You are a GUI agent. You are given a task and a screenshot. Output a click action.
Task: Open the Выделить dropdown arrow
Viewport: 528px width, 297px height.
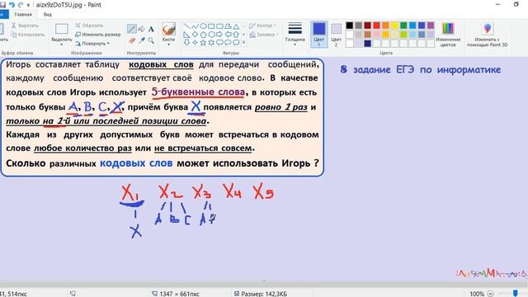pos(61,45)
